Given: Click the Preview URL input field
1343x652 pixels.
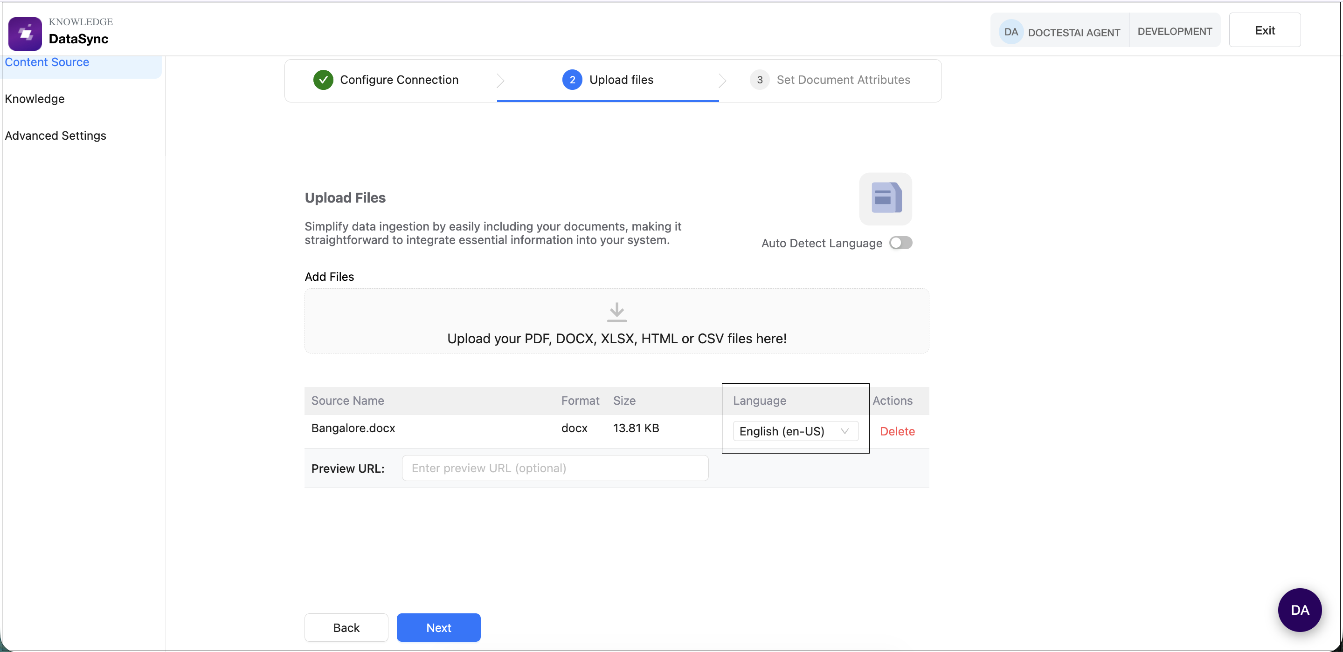Looking at the screenshot, I should [555, 468].
